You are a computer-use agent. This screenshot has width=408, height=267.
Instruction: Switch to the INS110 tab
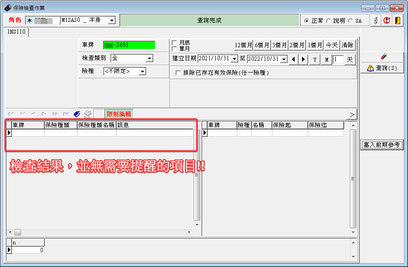click(x=17, y=32)
